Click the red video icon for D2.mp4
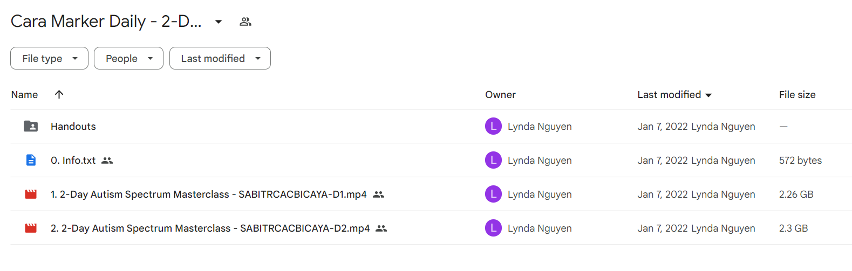This screenshot has width=852, height=271. (31, 228)
